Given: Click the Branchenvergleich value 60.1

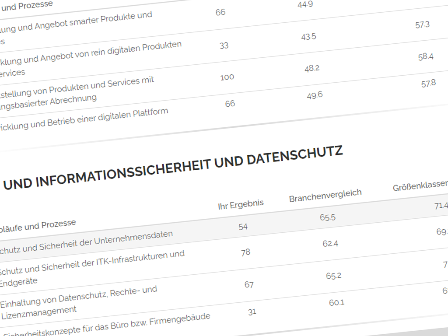Looking at the screenshot, I should (x=336, y=302).
